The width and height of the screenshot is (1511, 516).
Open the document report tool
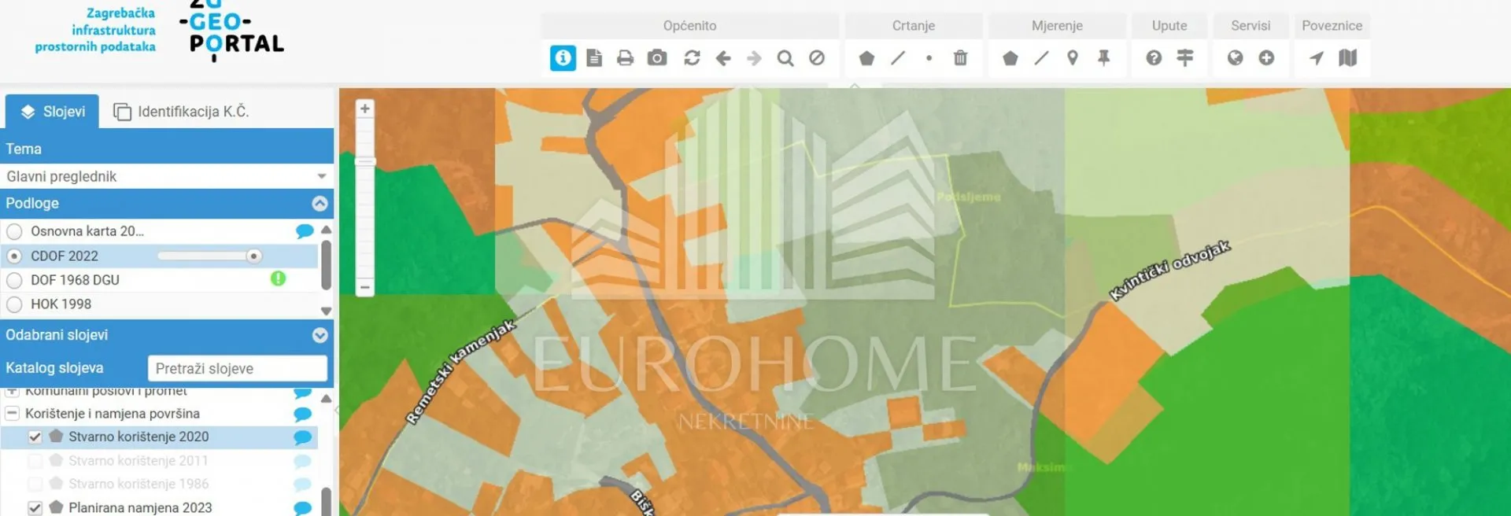594,58
